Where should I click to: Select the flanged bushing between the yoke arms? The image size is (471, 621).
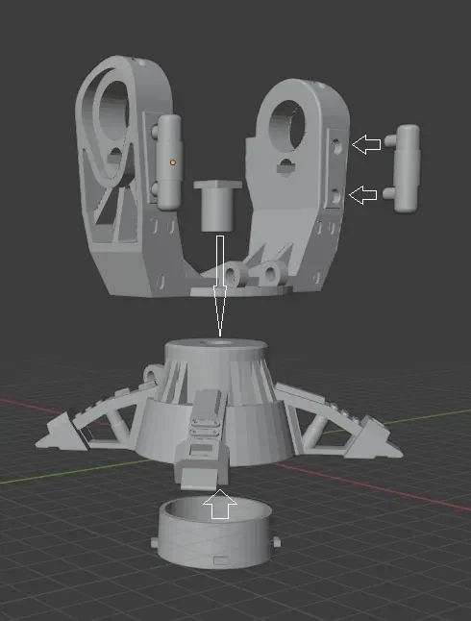pyautogui.click(x=217, y=206)
